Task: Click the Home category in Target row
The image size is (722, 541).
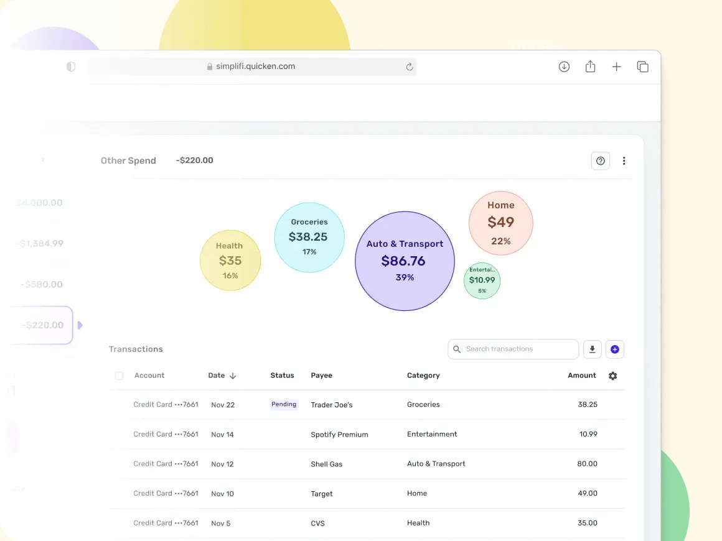Action: click(417, 493)
